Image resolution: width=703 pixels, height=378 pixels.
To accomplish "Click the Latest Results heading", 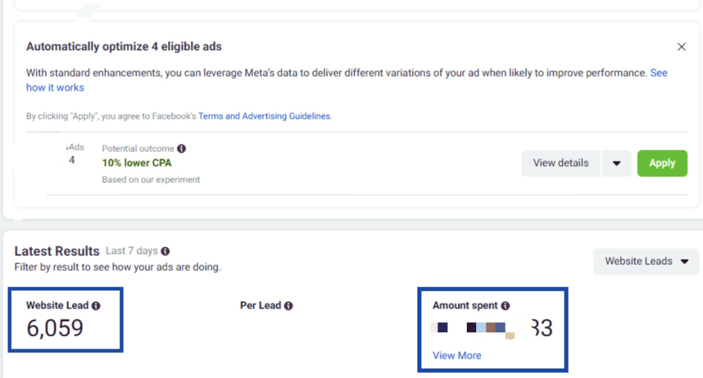I will [57, 251].
